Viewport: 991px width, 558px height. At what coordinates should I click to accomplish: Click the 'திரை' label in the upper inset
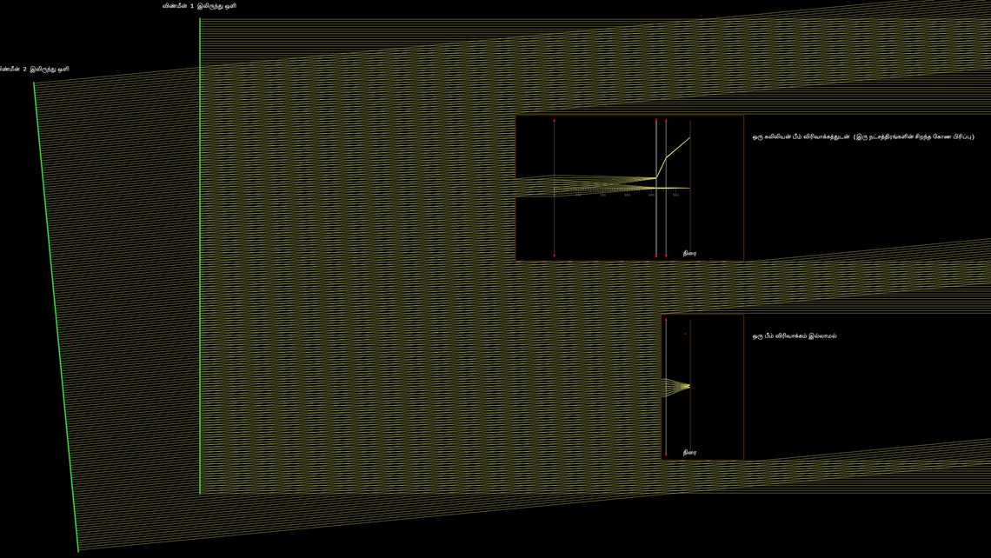click(x=689, y=253)
